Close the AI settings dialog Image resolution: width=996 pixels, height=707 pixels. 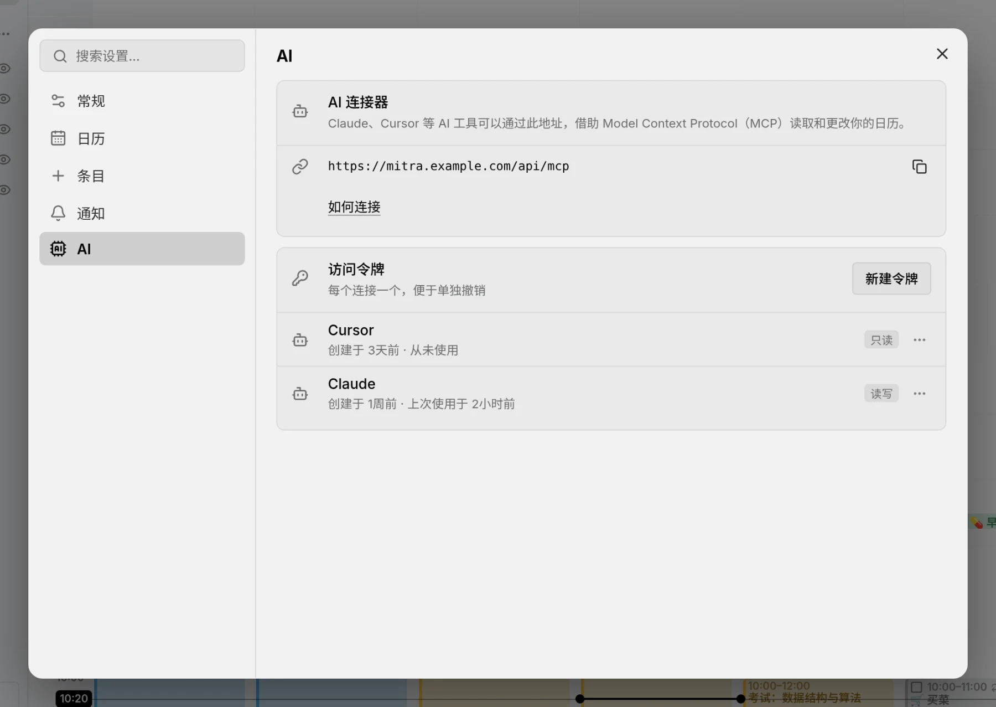(x=942, y=54)
